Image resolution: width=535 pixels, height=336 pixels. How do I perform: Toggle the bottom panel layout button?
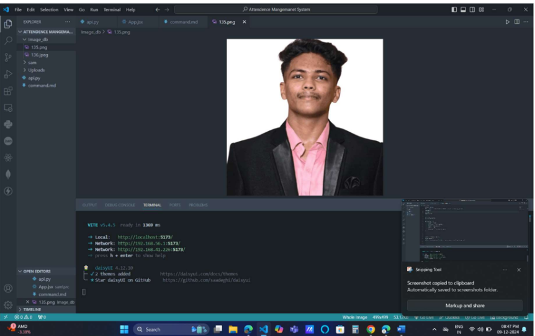pyautogui.click(x=464, y=9)
